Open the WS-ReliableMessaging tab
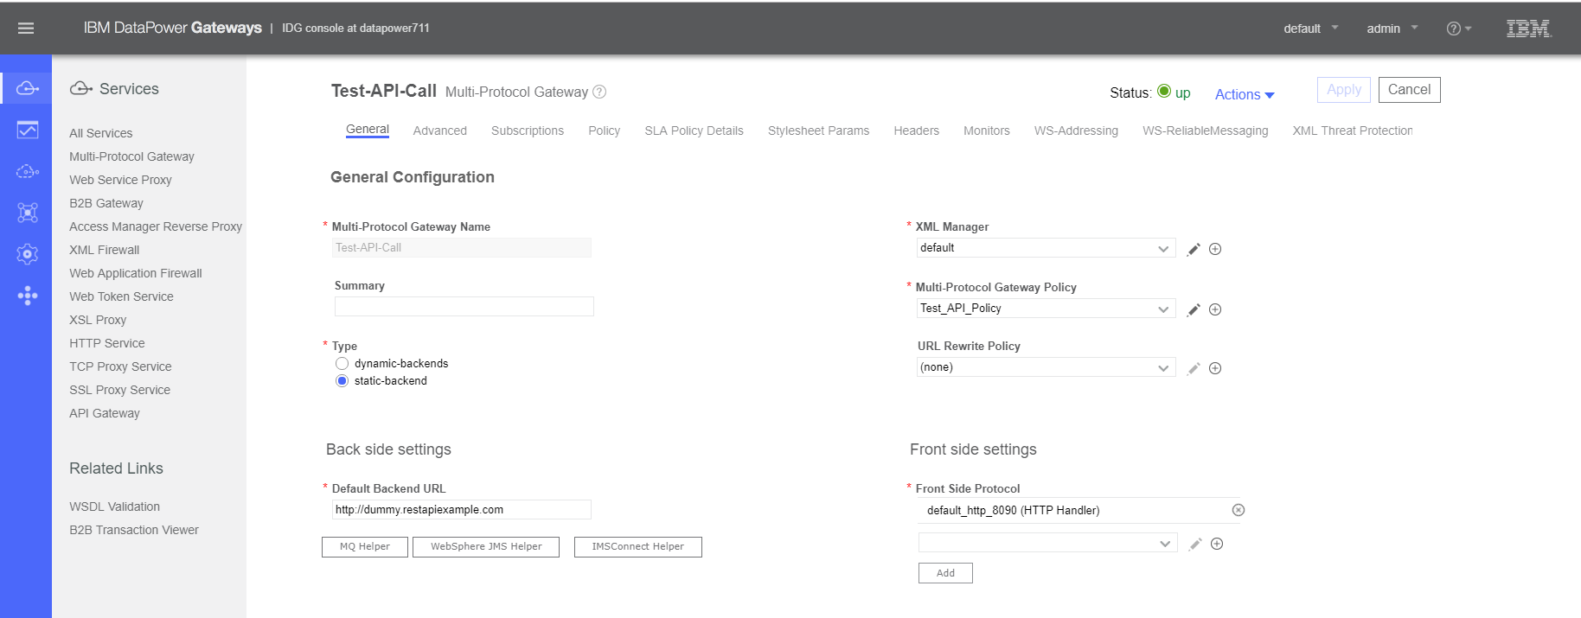This screenshot has height=618, width=1581. coord(1205,131)
